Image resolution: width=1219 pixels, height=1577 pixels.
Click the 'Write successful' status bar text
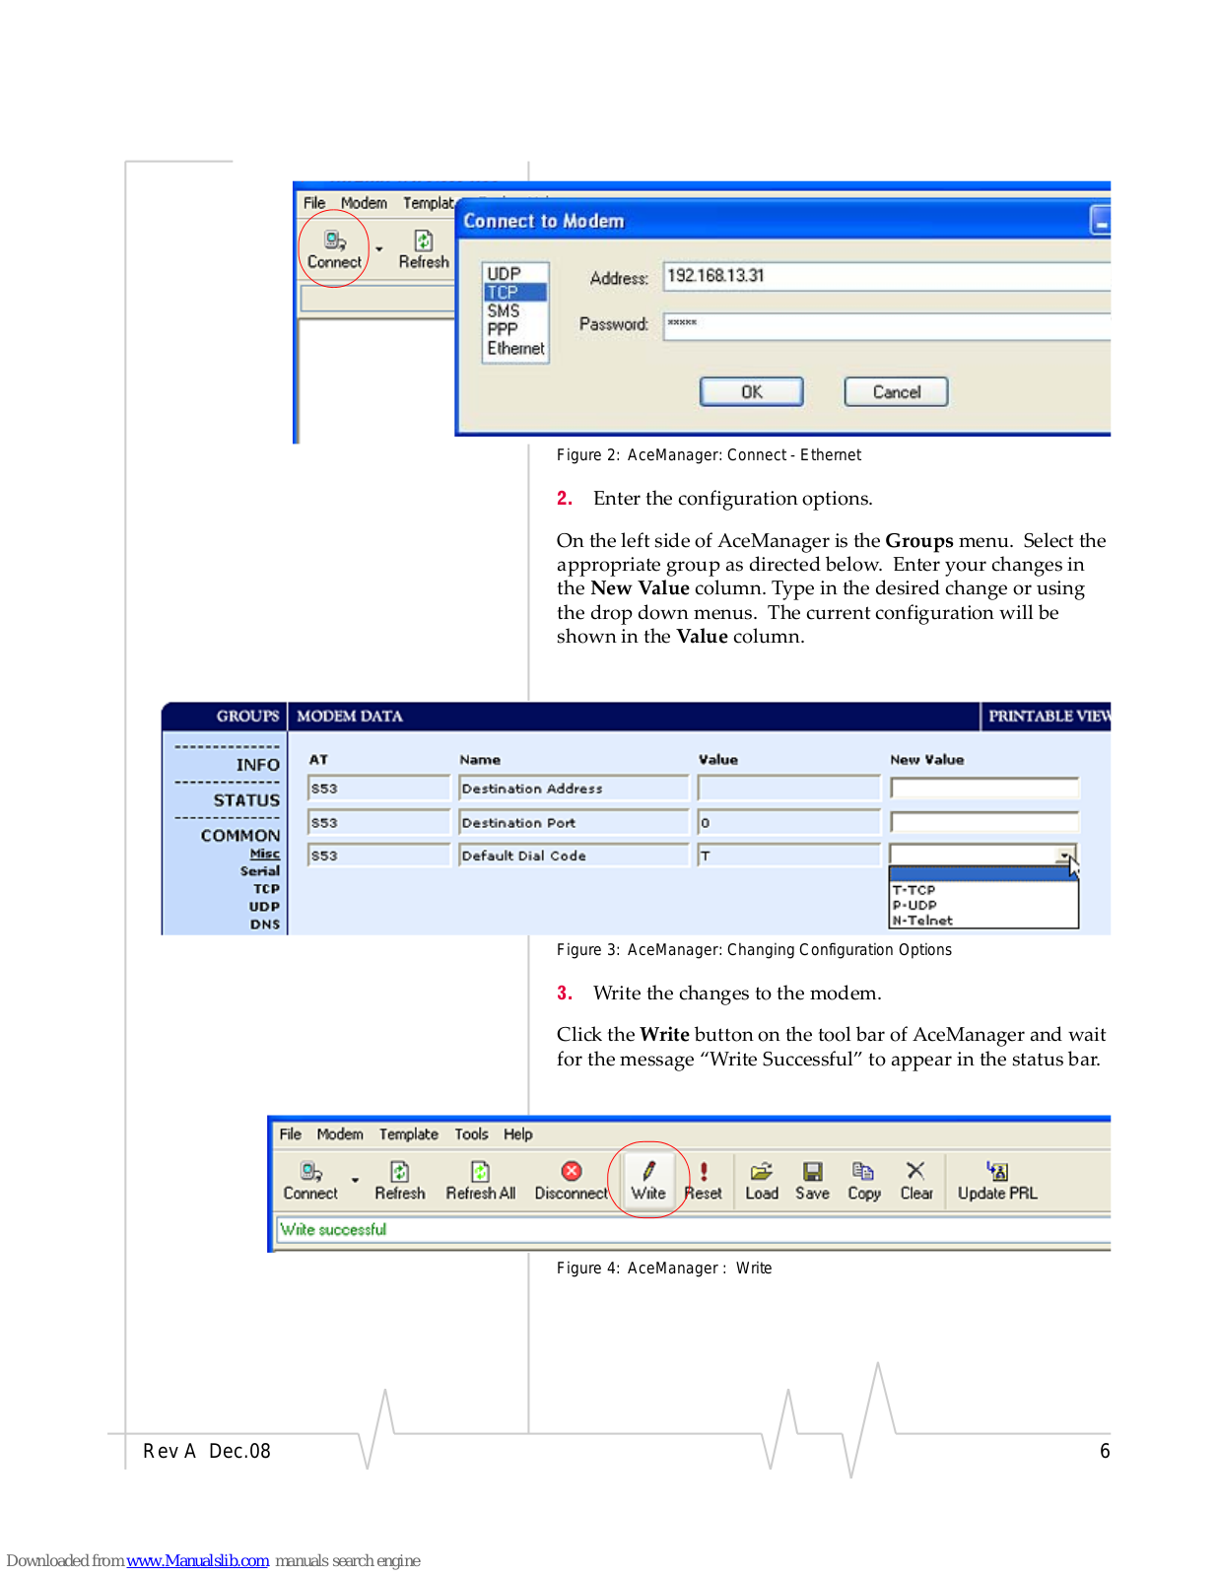(x=333, y=1230)
